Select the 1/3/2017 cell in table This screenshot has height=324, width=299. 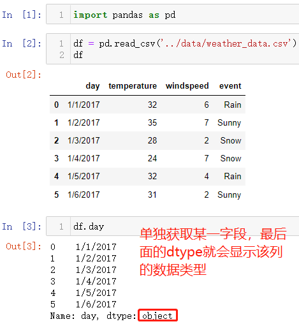click(x=84, y=140)
